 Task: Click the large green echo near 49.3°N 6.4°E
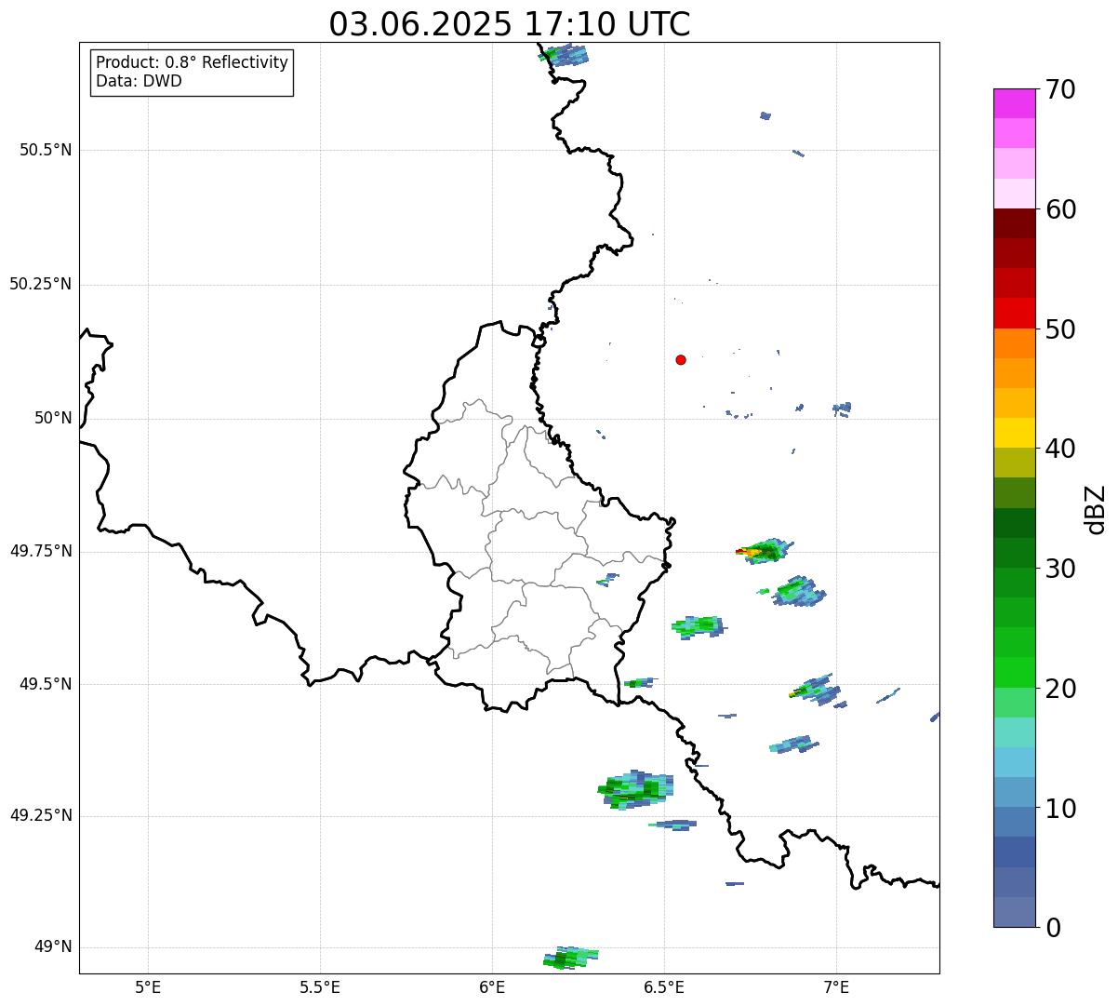(636, 790)
